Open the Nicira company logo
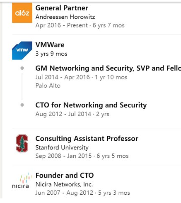181x203 pixels. coord(22,180)
